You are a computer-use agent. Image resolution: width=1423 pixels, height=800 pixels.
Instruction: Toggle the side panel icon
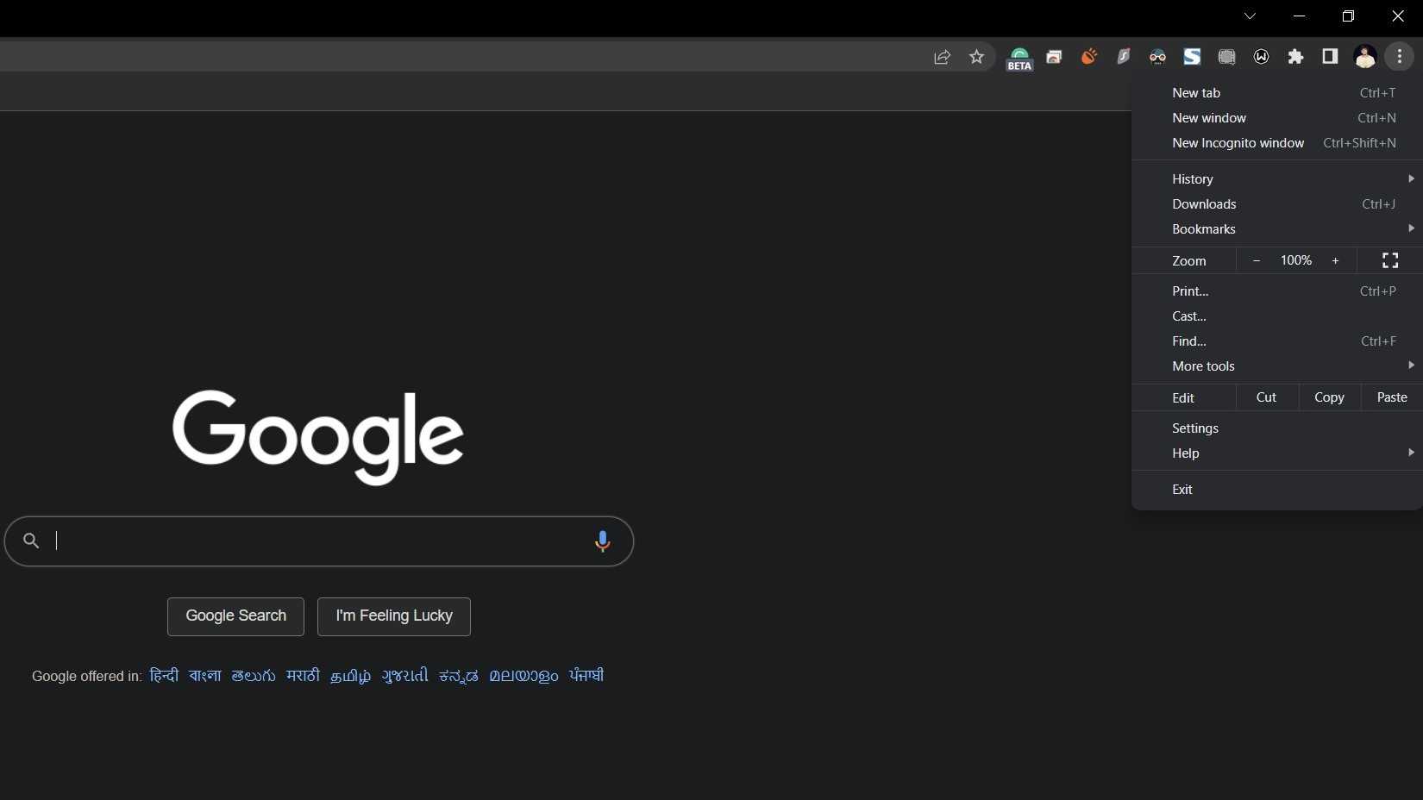tap(1330, 57)
